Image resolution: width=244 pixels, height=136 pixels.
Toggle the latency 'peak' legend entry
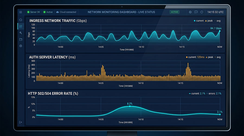[x=210, y=57]
